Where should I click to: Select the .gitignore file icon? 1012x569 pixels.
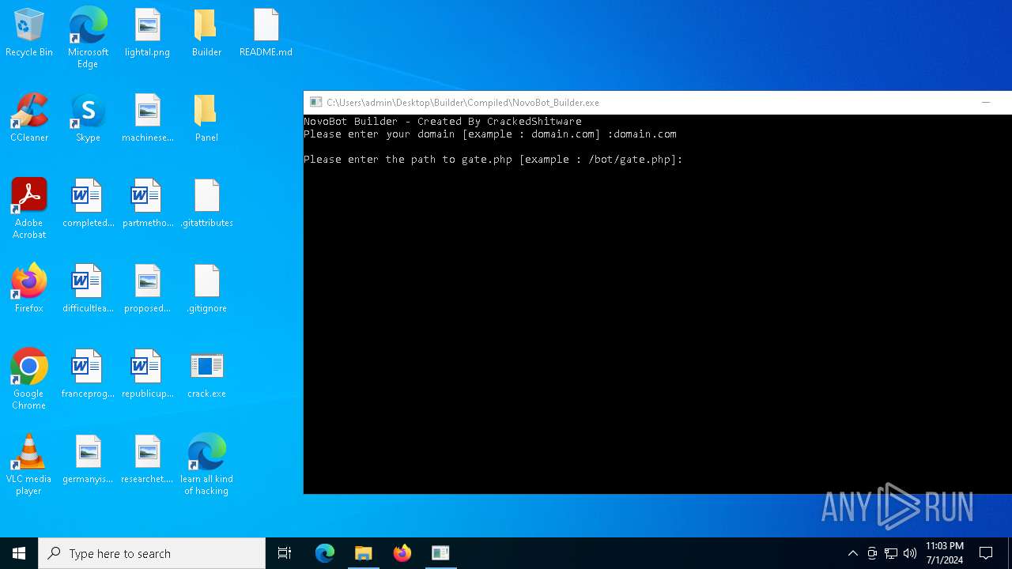coord(206,289)
